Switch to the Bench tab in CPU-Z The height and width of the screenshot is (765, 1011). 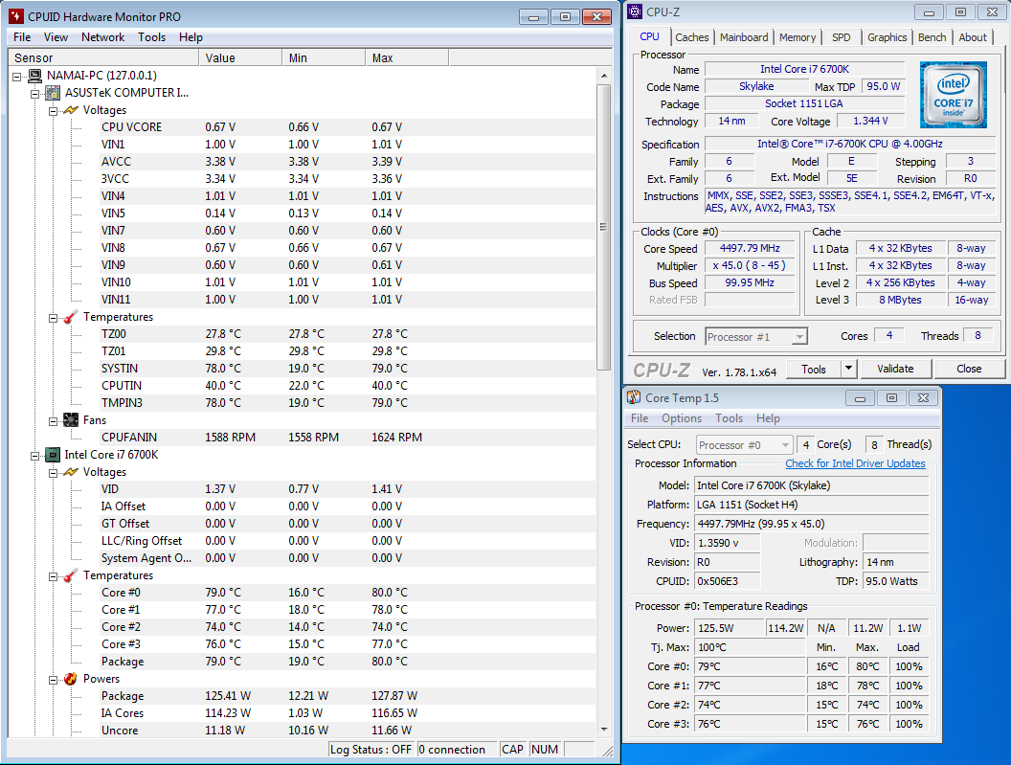[x=932, y=37]
